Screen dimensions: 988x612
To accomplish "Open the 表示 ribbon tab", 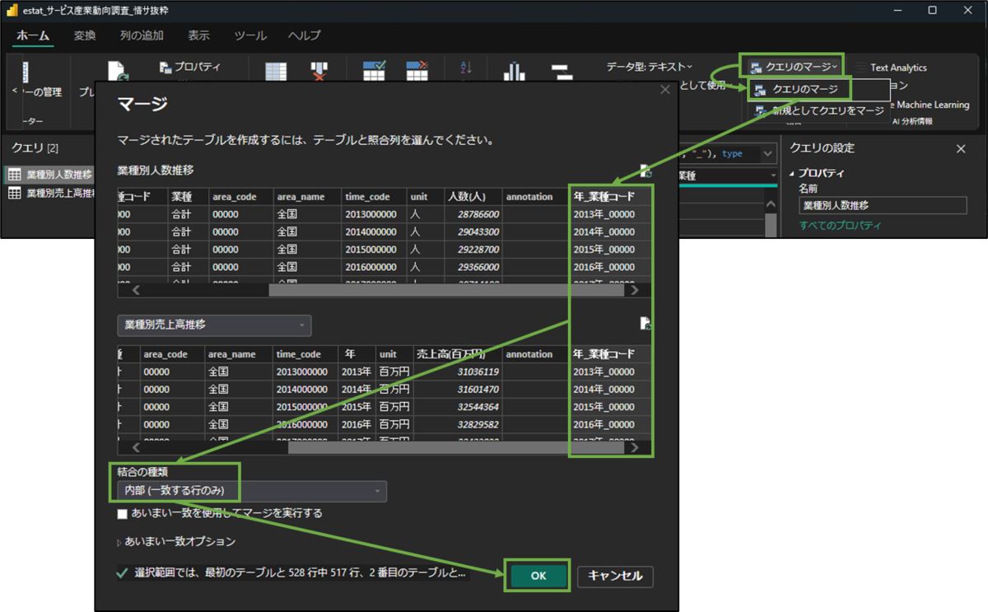I will (198, 35).
